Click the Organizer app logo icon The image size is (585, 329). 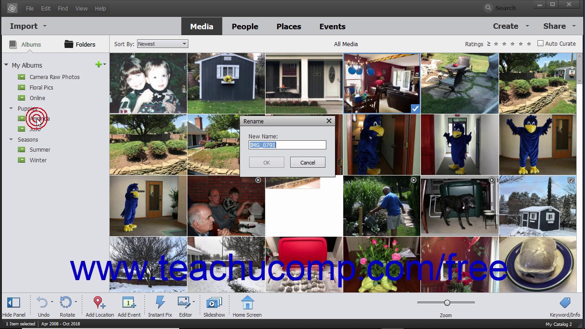[12, 8]
